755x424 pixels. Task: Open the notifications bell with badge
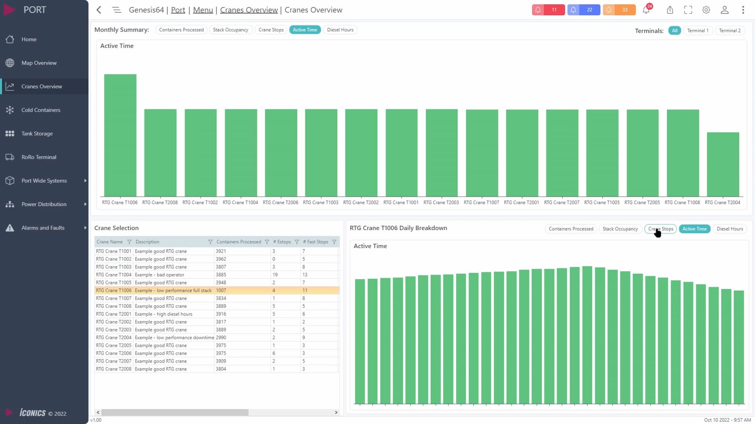[646, 10]
